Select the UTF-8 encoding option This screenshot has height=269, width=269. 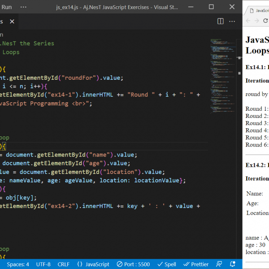coord(43,264)
